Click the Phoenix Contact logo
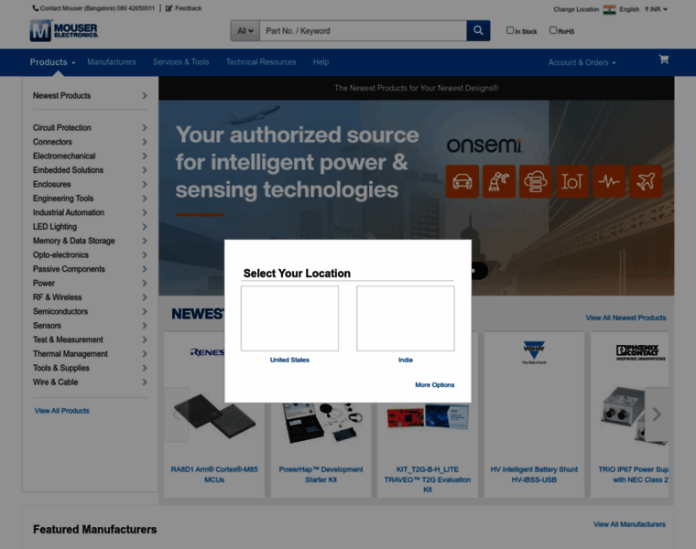This screenshot has width=696, height=549. coord(640,352)
